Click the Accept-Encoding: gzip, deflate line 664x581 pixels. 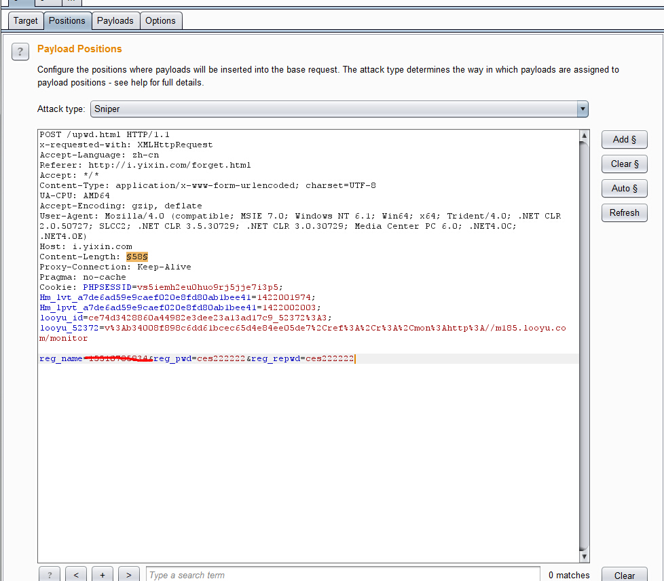(121, 206)
